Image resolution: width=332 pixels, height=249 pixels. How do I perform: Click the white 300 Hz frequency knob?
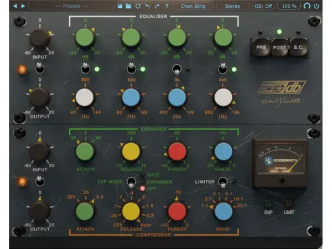pyautogui.click(x=85, y=97)
